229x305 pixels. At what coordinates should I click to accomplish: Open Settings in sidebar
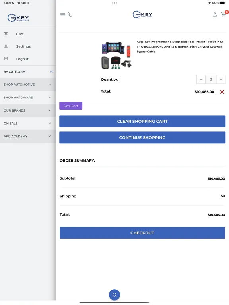[x=28, y=46]
